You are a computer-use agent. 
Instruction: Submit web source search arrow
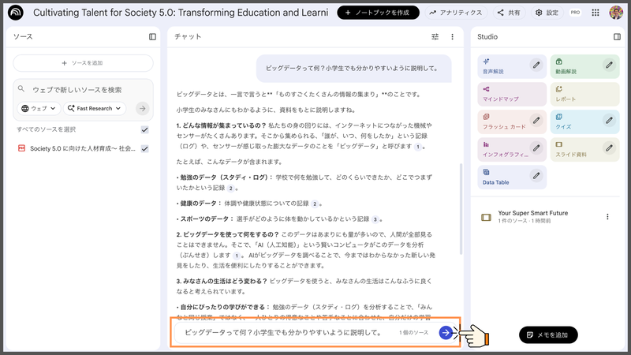143,108
